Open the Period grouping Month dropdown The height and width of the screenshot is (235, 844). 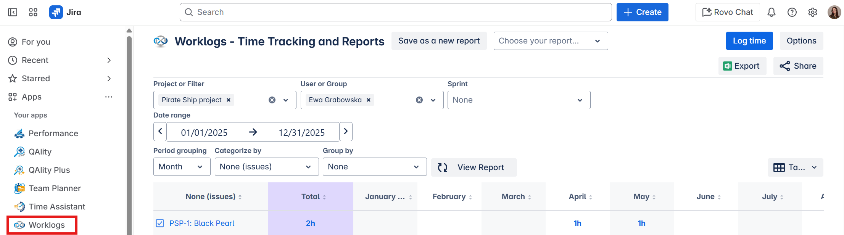[182, 167]
